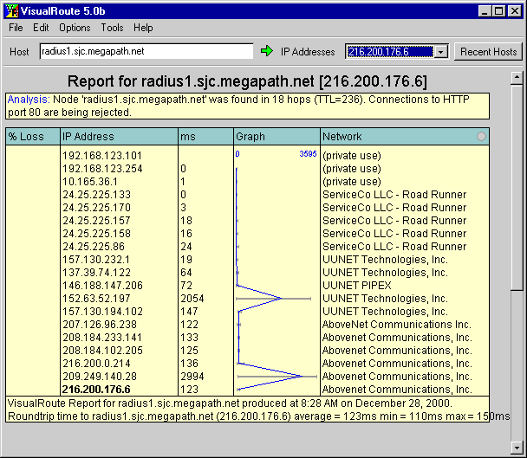This screenshot has width=527, height=458.
Task: Click the graph spike at 209.249.140.28
Action: (302, 377)
